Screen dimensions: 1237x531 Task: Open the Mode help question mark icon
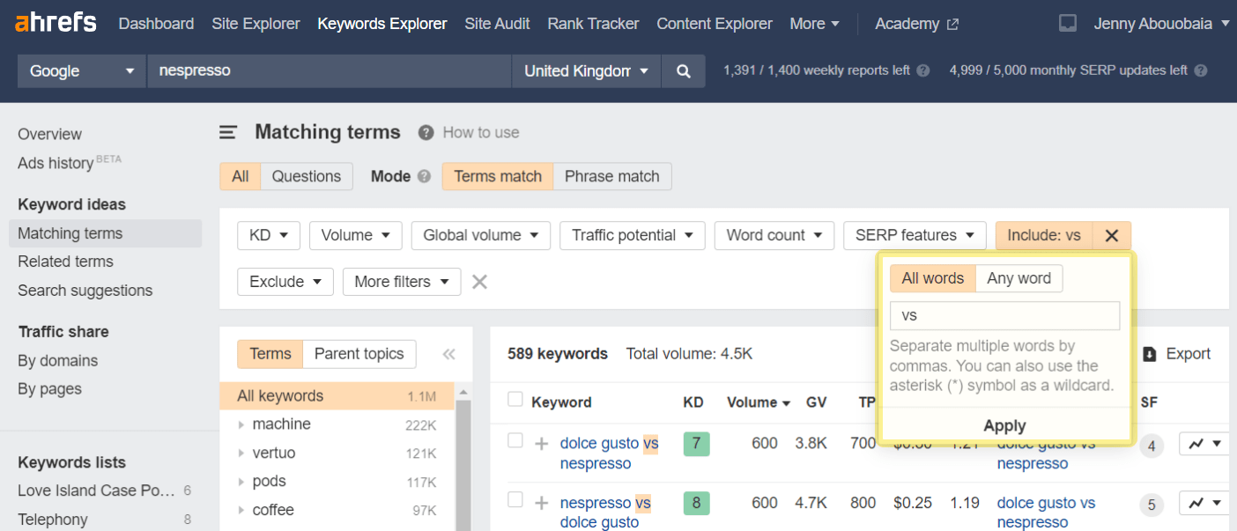(426, 176)
